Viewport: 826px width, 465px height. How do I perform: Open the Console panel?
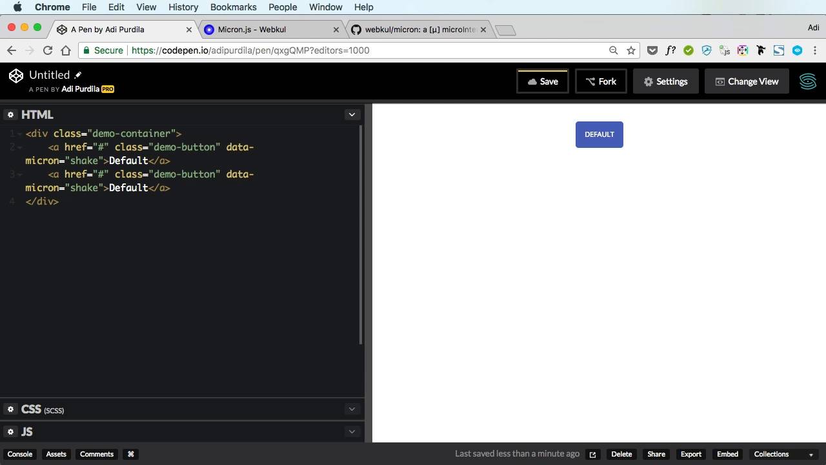coord(20,454)
